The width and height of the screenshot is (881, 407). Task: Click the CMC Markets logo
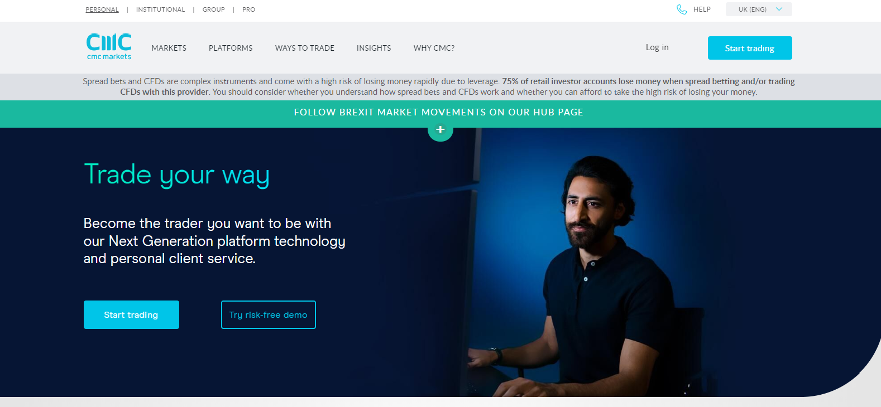109,47
